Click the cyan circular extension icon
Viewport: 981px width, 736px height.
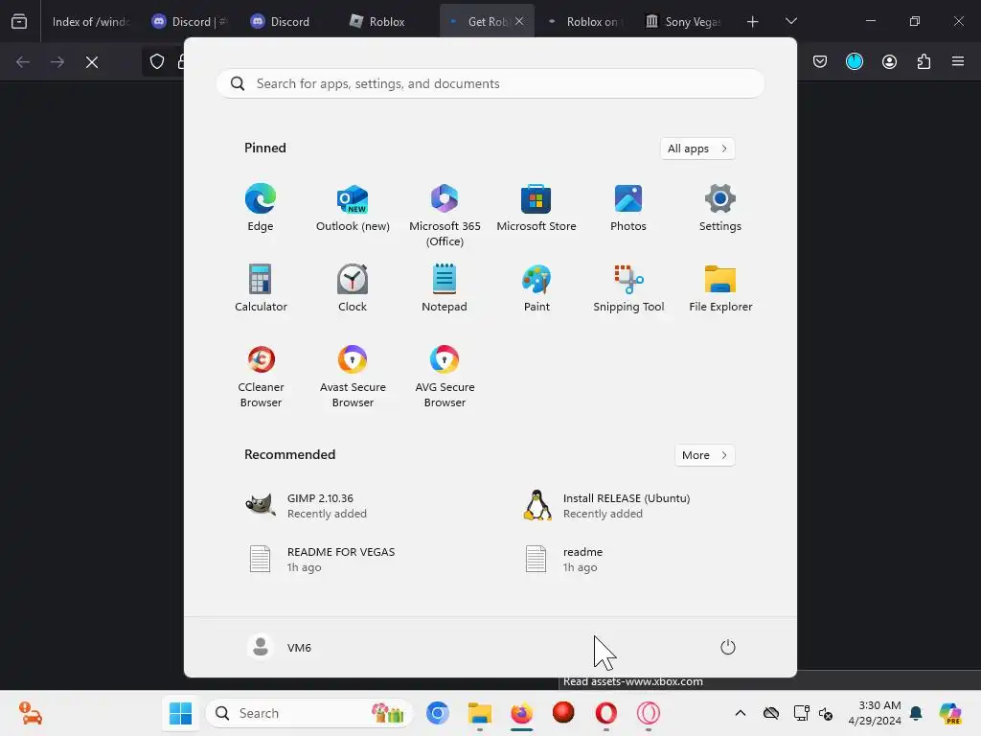pos(854,61)
